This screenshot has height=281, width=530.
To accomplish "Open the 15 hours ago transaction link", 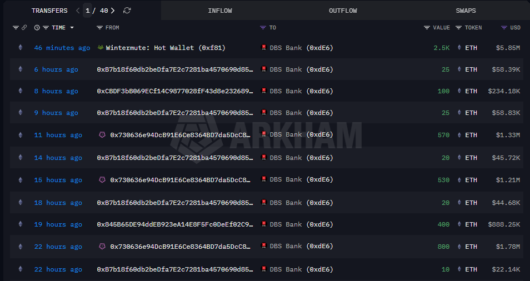I will (x=58, y=180).
